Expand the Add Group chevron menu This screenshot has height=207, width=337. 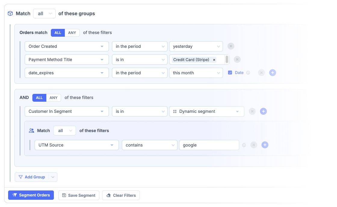tap(53, 177)
